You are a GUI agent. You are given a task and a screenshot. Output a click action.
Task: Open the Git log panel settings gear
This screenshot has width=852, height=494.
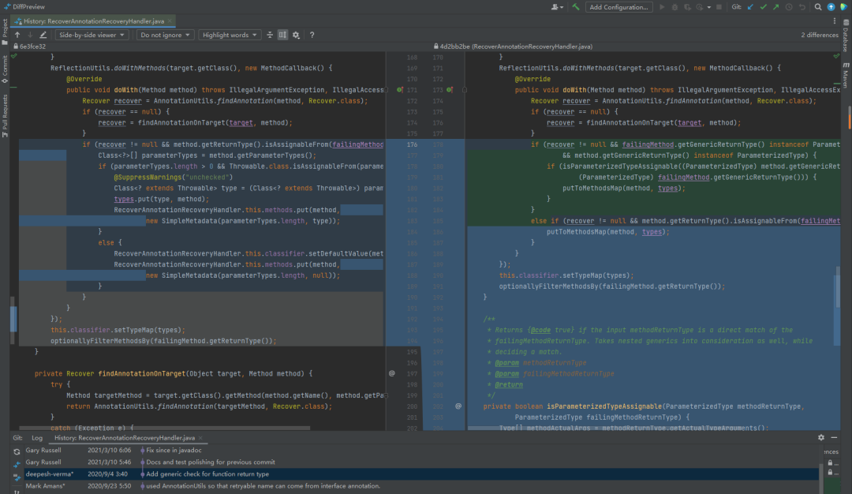820,436
